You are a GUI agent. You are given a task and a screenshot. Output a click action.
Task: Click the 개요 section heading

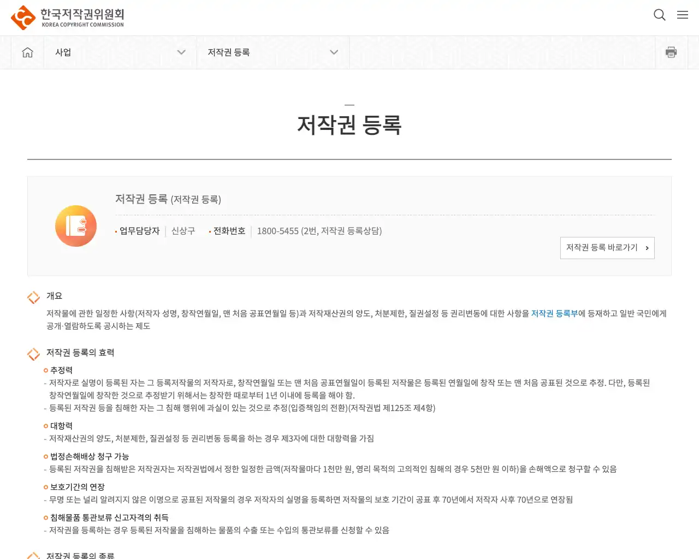(54, 296)
